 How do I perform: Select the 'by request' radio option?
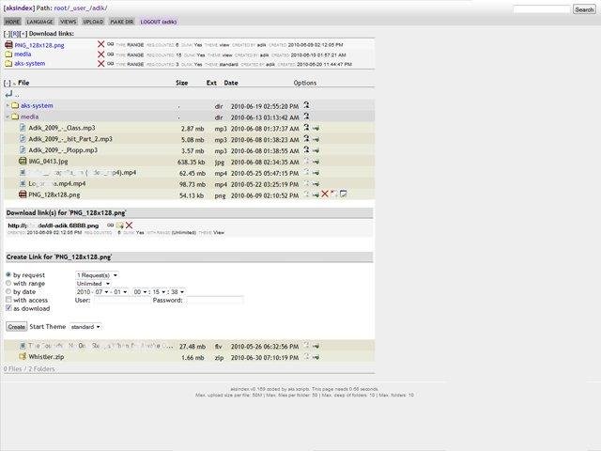[8, 274]
